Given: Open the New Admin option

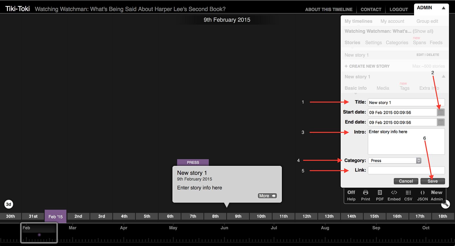Looking at the screenshot, I should coord(437,195).
